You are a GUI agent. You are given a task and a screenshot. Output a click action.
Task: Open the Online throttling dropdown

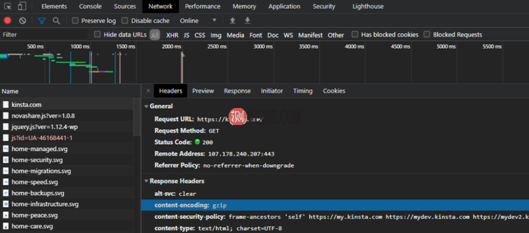[x=198, y=21]
